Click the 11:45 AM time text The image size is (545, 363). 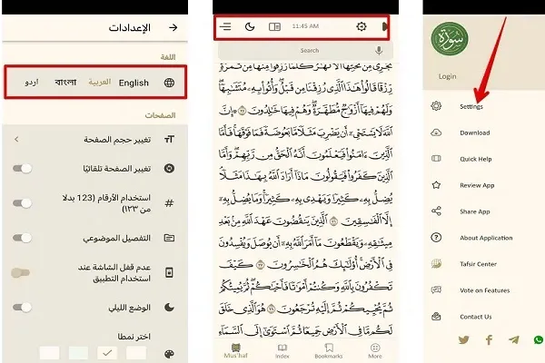[305, 26]
